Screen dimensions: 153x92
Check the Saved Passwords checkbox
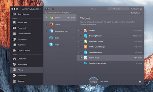[81, 52]
